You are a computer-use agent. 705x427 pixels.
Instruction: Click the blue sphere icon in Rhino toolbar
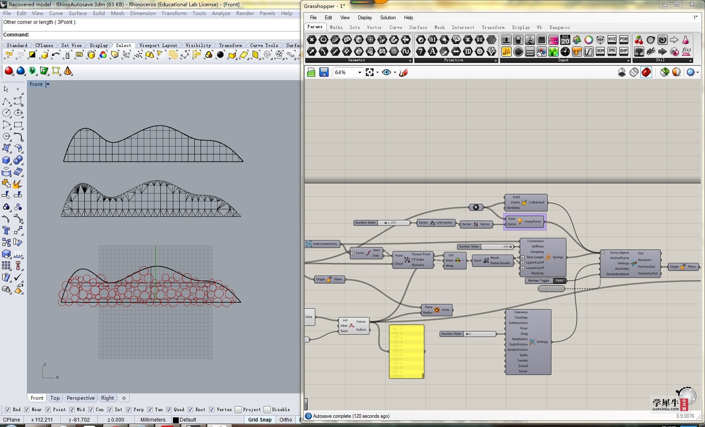click(x=21, y=71)
